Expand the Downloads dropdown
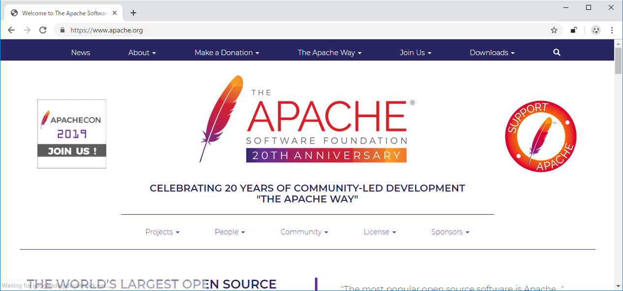623x291 pixels. [492, 53]
